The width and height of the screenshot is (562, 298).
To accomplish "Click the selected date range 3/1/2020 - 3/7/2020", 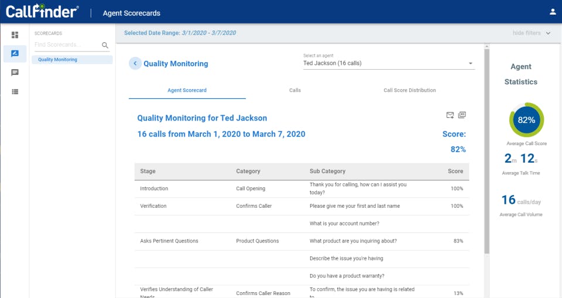I will coord(209,33).
